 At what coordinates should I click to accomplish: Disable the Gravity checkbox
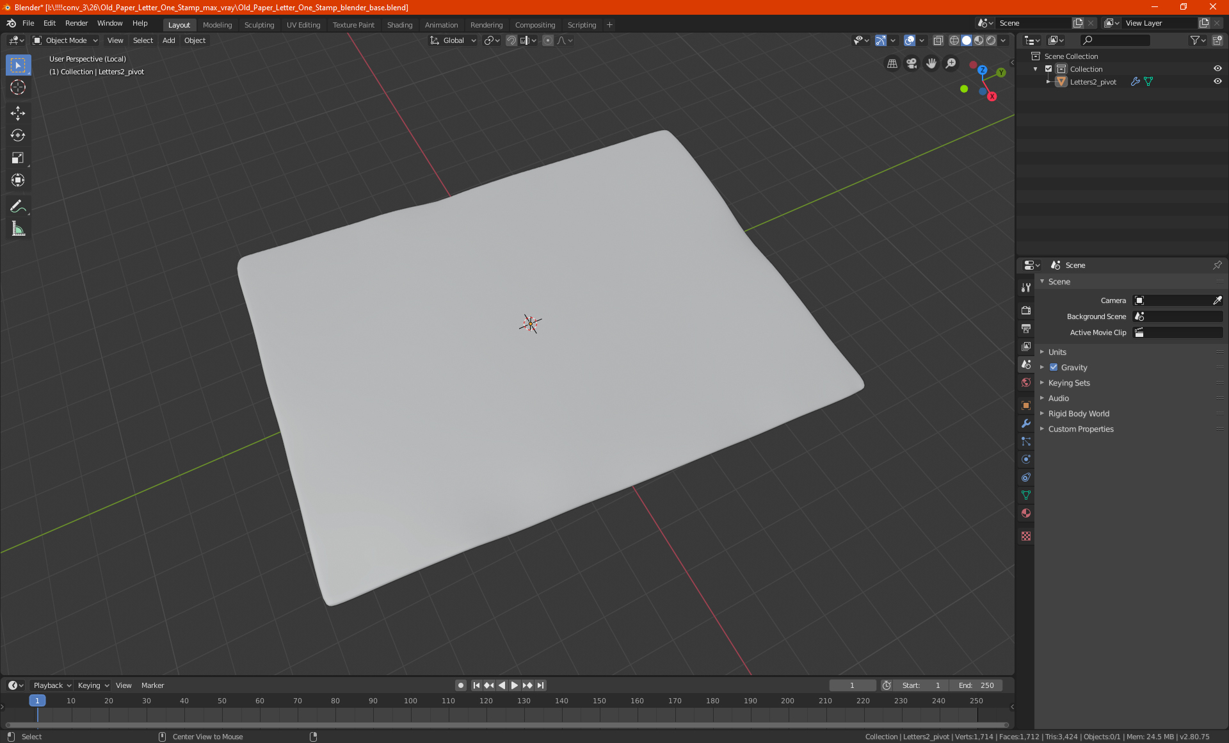1054,368
